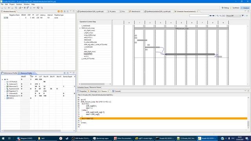251x141 pixels.
Task: Click the schedule operation list's horizontal scrollbar
Action: (93, 84)
